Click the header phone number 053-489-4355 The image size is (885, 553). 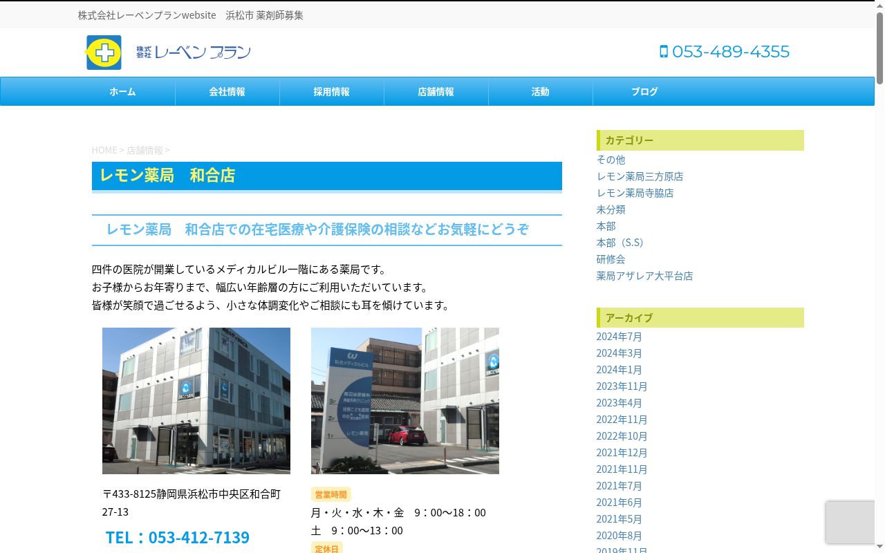731,52
